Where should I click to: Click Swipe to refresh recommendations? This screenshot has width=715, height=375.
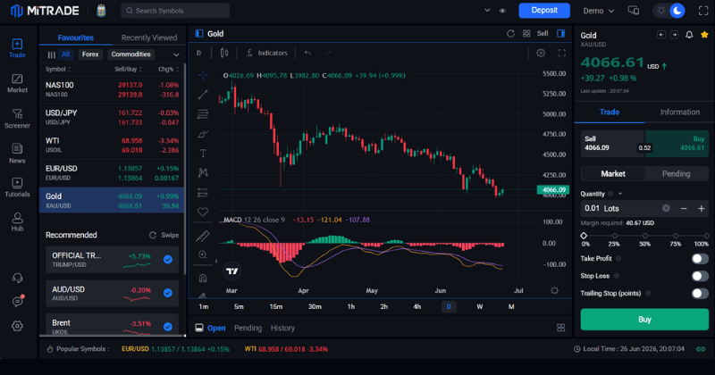pos(164,235)
